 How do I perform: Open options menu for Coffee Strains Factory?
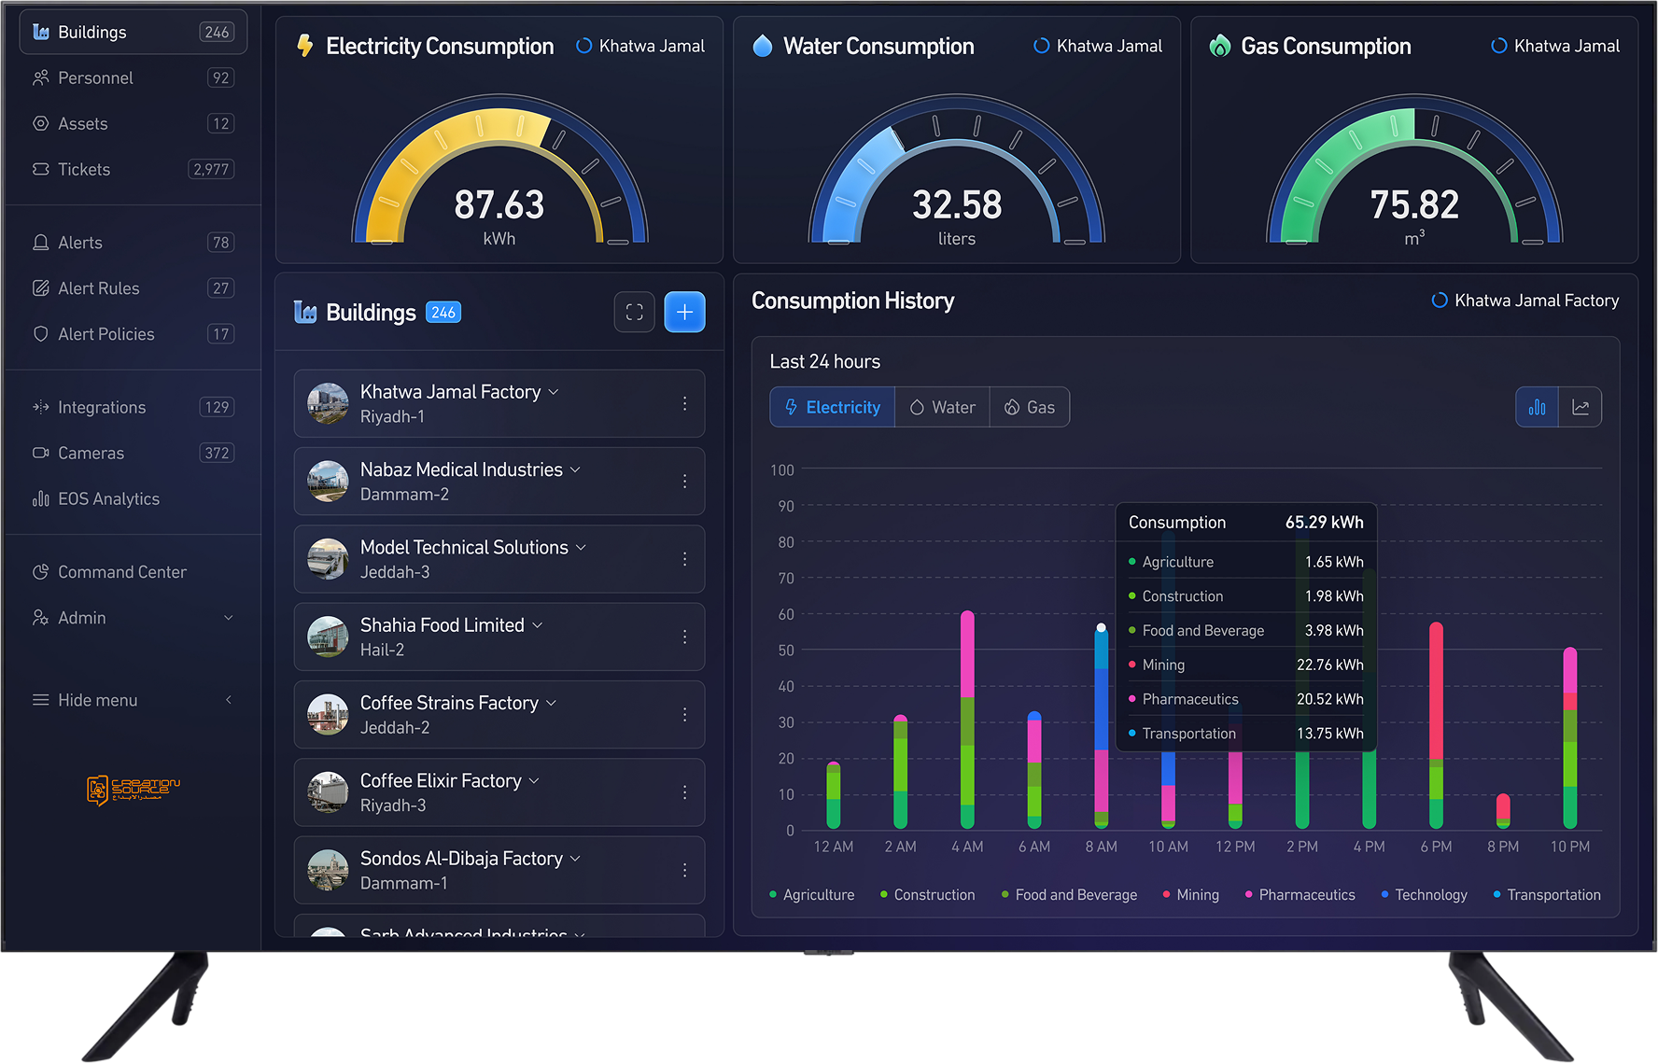pyautogui.click(x=684, y=715)
